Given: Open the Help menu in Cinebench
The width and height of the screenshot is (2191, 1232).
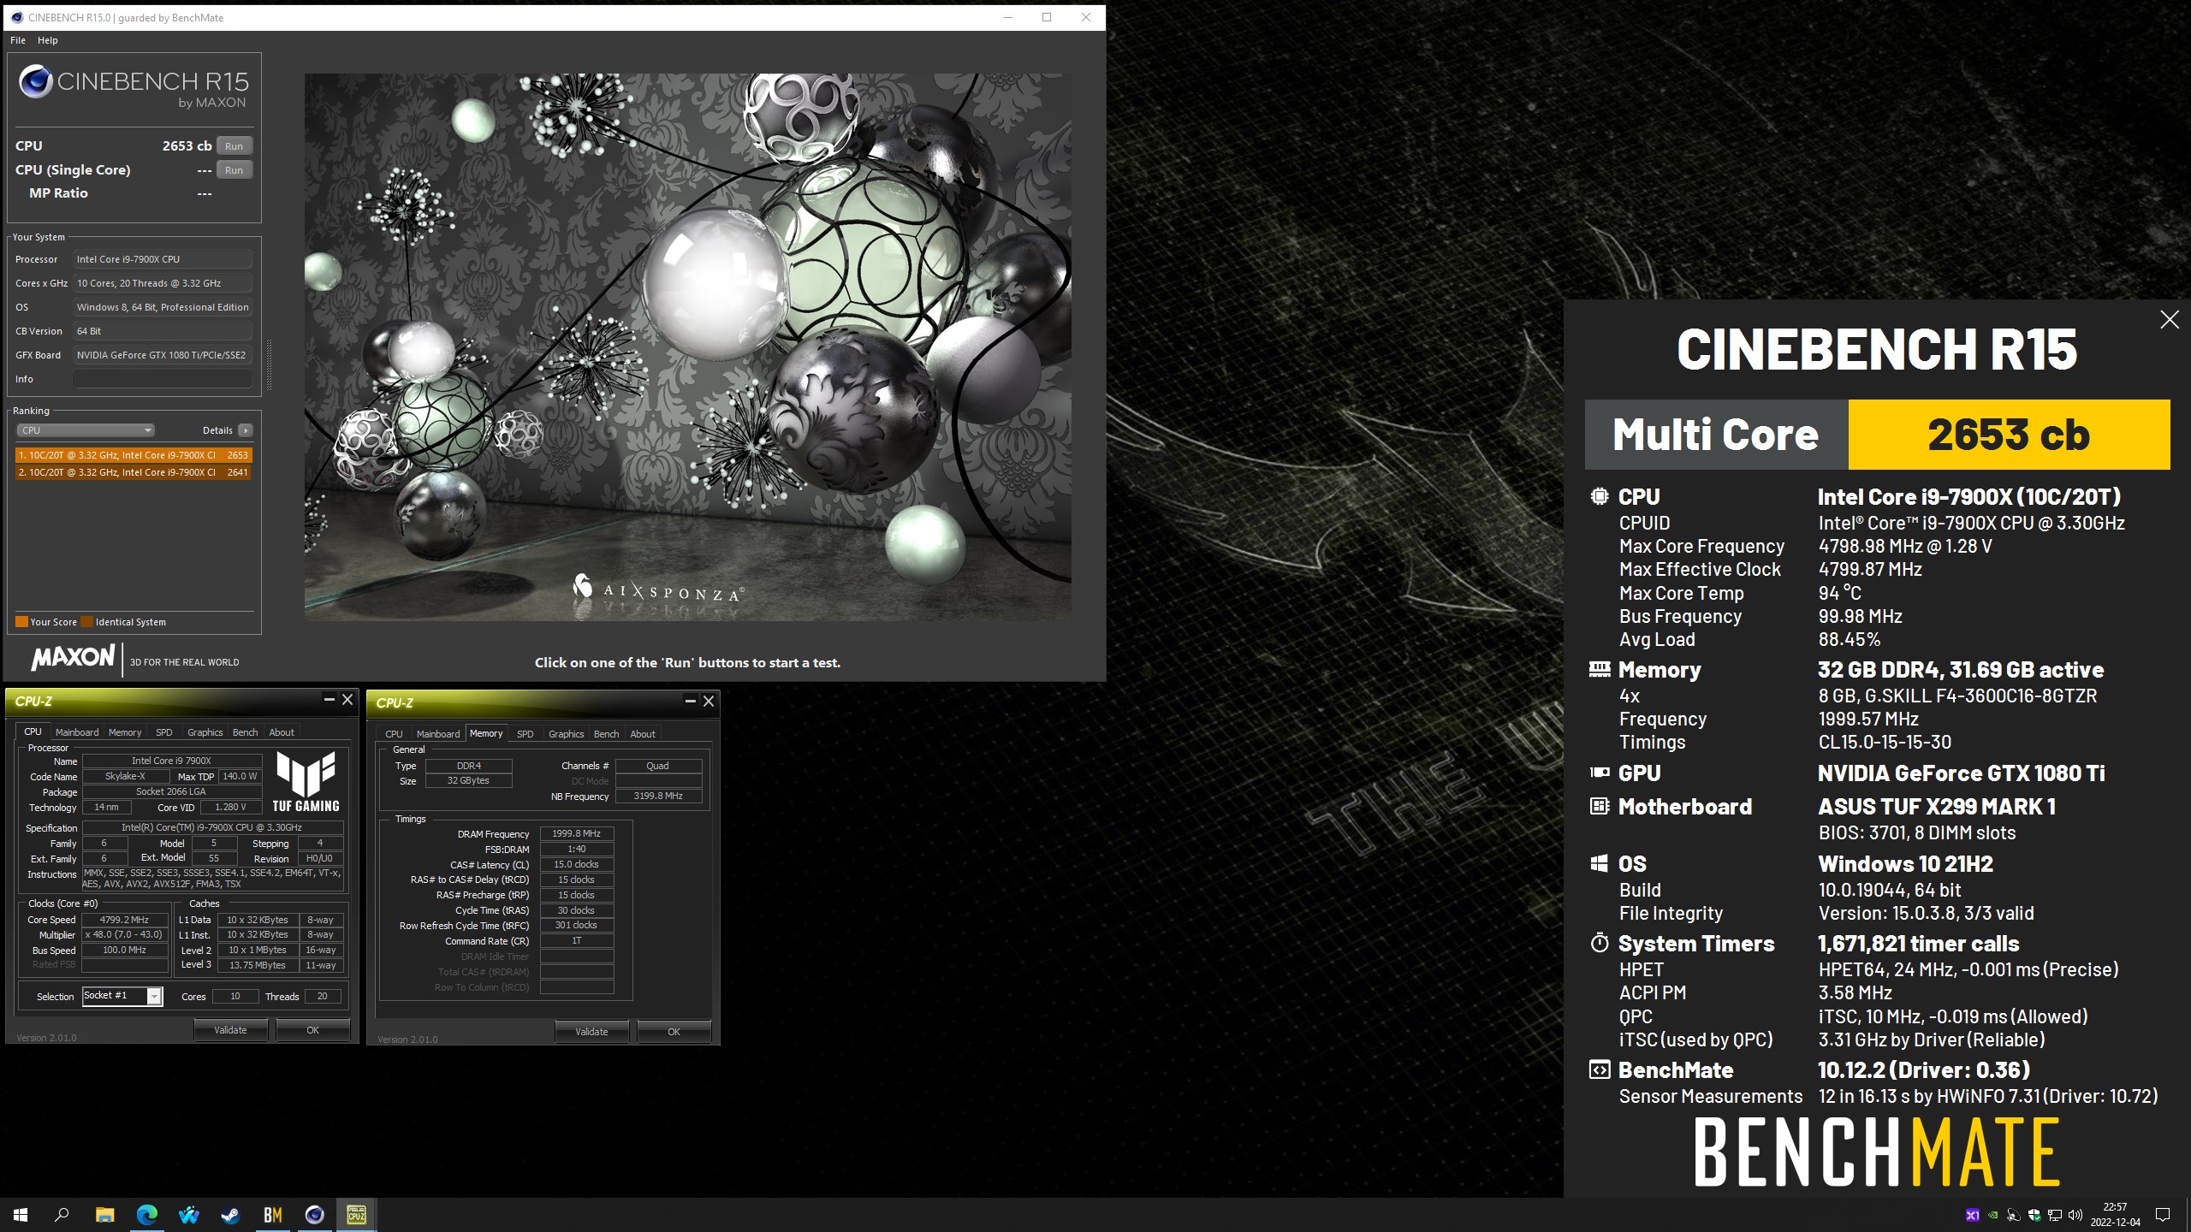Looking at the screenshot, I should (x=48, y=40).
